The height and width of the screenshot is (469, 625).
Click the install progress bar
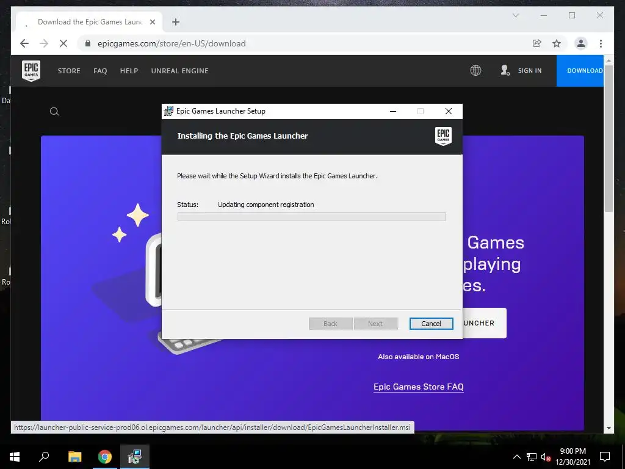(312, 217)
